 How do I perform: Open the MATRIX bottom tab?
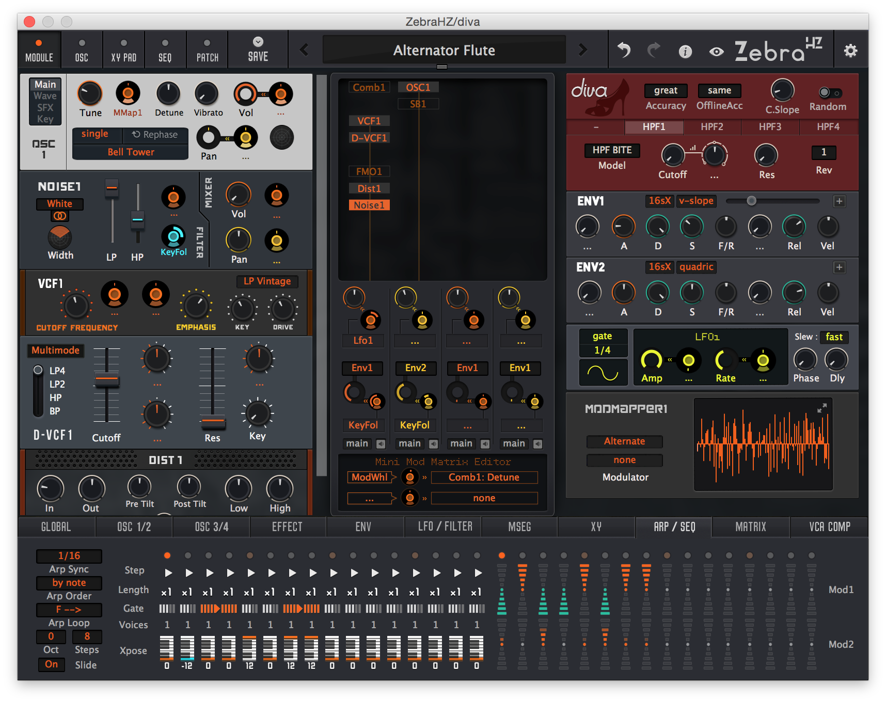(751, 526)
